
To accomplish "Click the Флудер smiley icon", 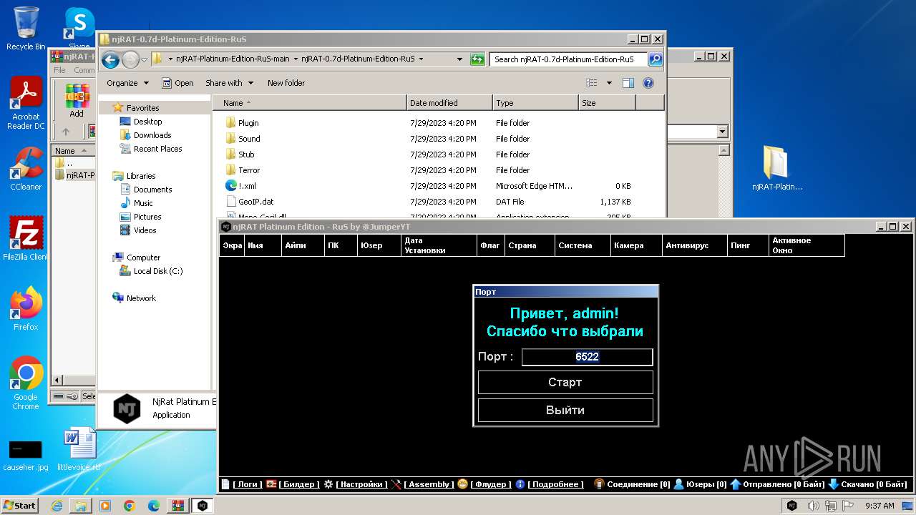I will [463, 484].
